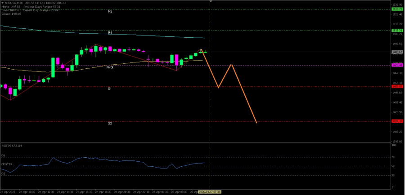Image resolution: width=405 pixels, height=195 pixels.
Task: Click the R2 resistance label
Action: (110, 11)
